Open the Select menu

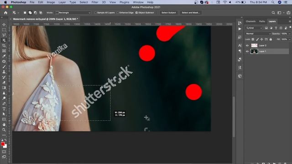(x=83, y=2)
